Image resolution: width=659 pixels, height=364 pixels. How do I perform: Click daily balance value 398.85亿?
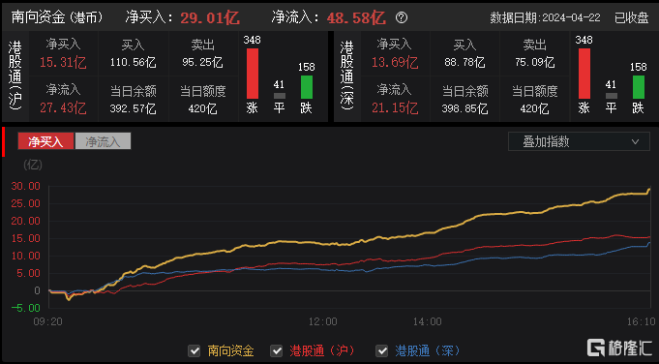click(x=464, y=108)
